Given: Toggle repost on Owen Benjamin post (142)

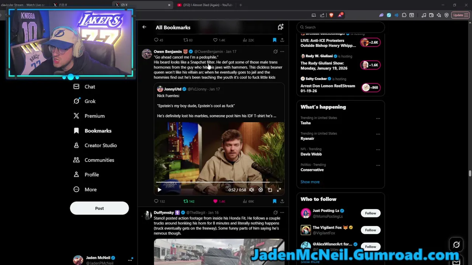Looking at the screenshot, I should click(x=189, y=201).
